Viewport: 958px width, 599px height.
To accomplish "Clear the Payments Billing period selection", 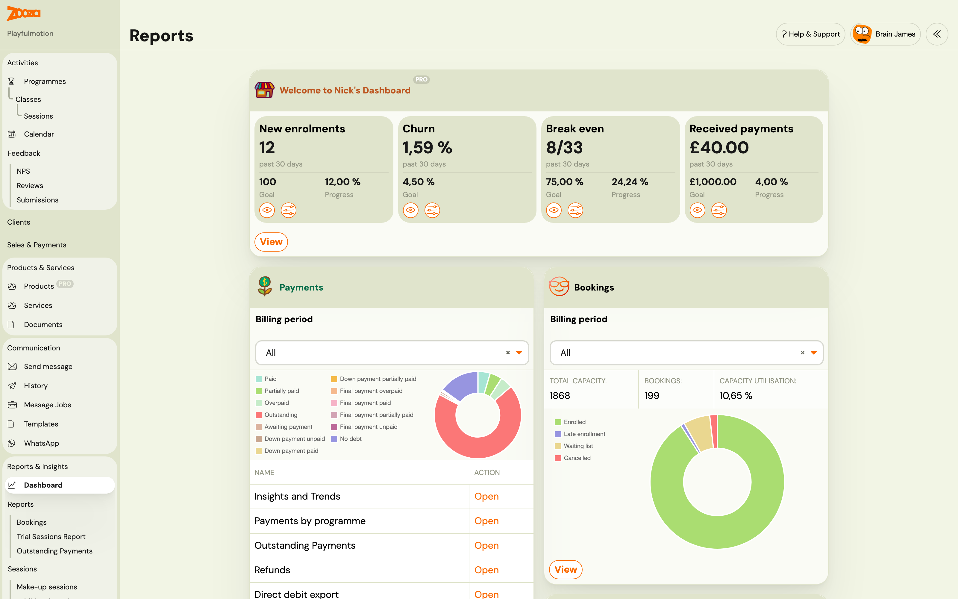I will tap(508, 353).
